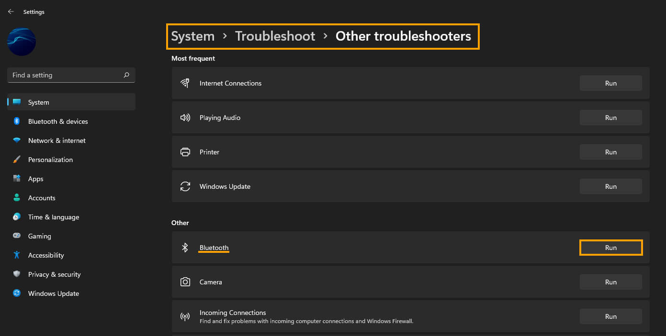Go back to System in breadcrumb
The width and height of the screenshot is (666, 336).
(193, 36)
